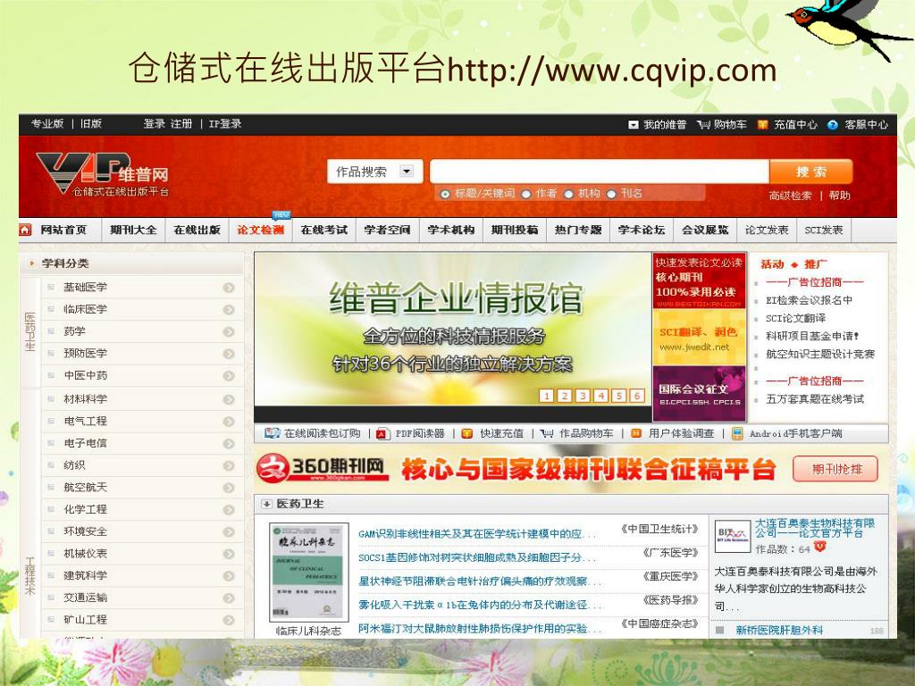Screen dimensions: 915x686
Task: Click the arrow icon on 临床医学 row
Action: pos(229,310)
